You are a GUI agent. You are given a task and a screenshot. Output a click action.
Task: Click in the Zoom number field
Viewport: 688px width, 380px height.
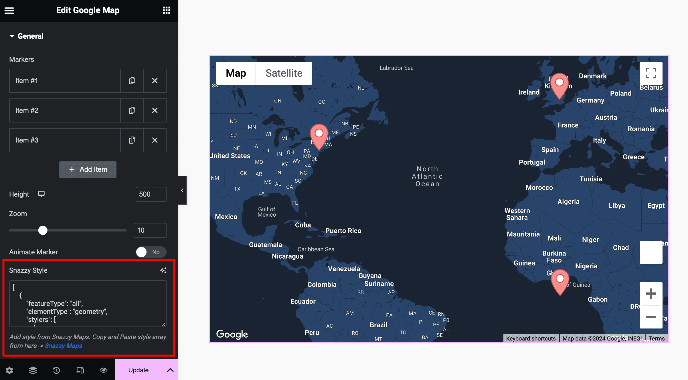150,230
